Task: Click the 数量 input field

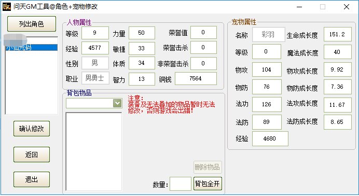Action: coord(181,184)
